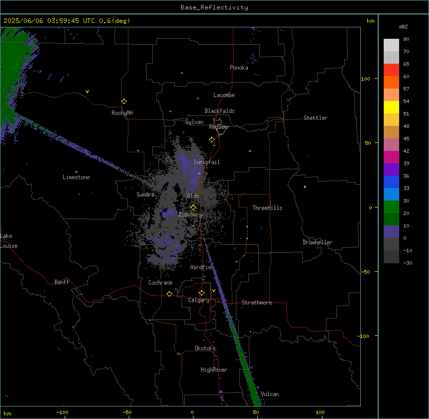
Task: Select the yellow 51-54 dBZ swatch
Action: [x=391, y=107]
